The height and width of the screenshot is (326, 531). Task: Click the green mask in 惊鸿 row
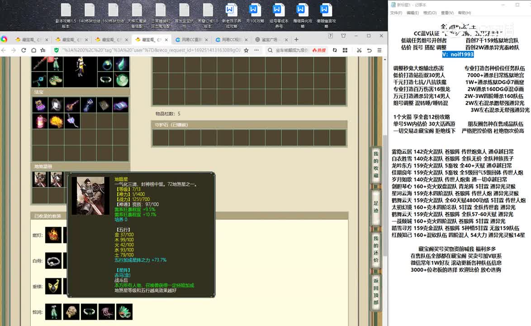click(x=124, y=312)
